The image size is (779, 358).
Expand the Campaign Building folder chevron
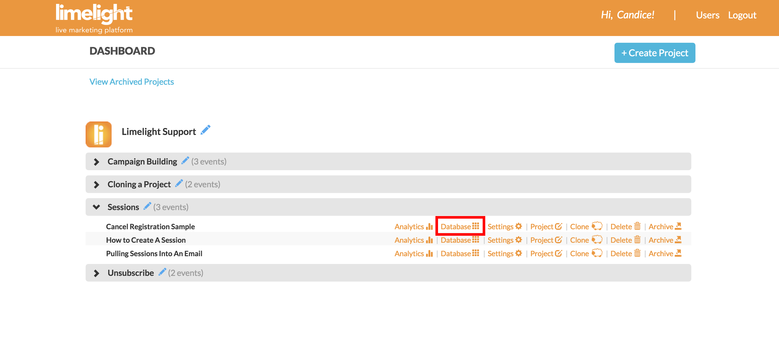tap(97, 162)
